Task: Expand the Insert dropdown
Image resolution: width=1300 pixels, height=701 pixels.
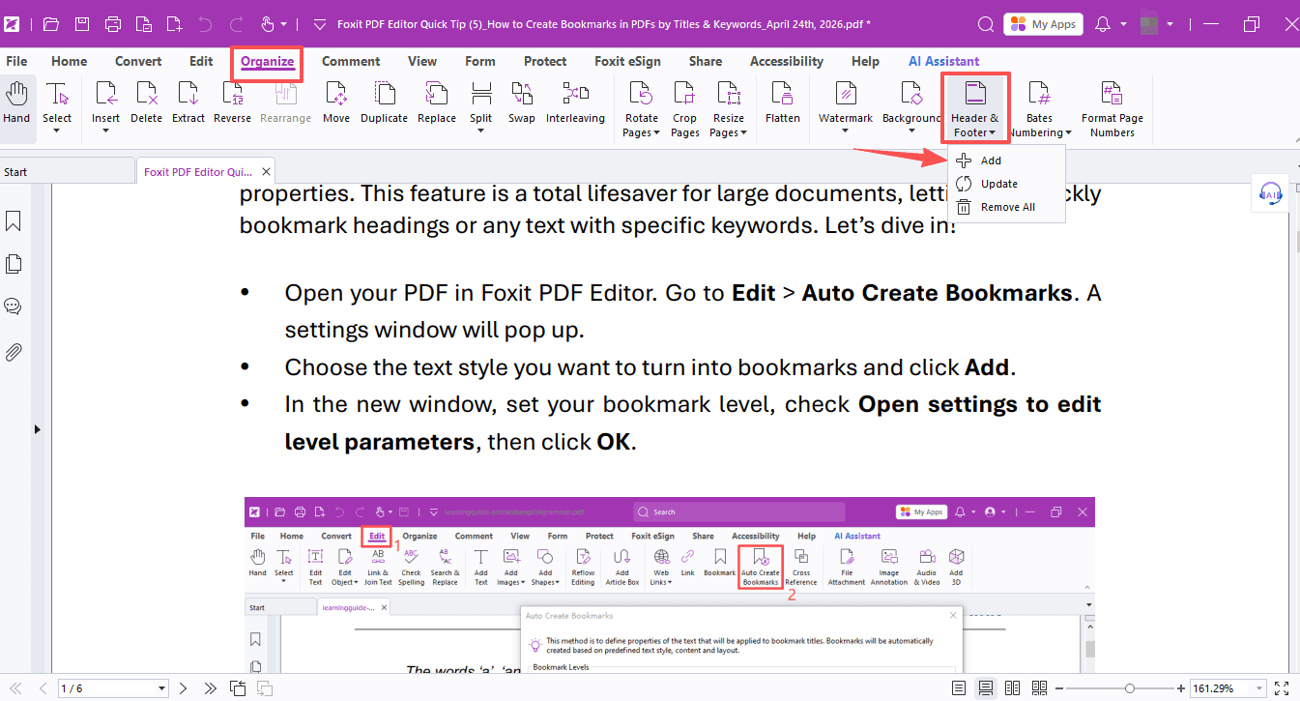Action: click(x=105, y=131)
